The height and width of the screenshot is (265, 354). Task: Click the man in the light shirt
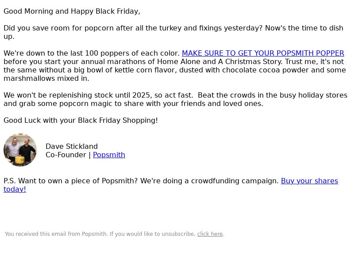click(x=12, y=149)
